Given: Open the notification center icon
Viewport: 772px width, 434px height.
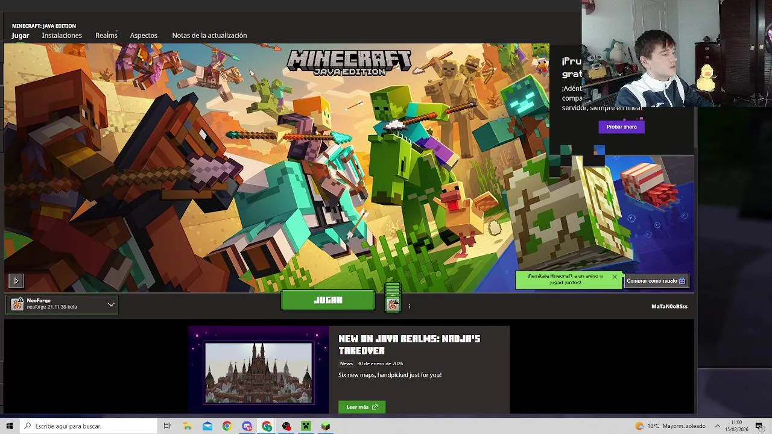Looking at the screenshot, I should (759, 426).
